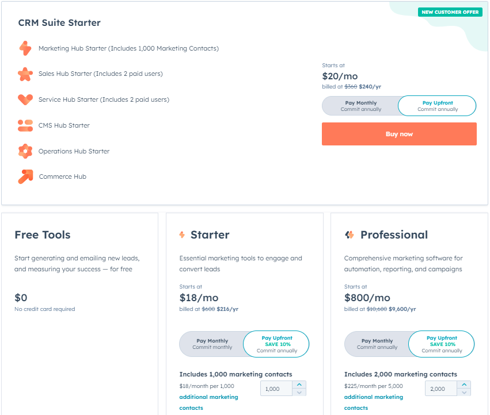Click the Operations Hub Starter gear icon

pyautogui.click(x=25, y=151)
